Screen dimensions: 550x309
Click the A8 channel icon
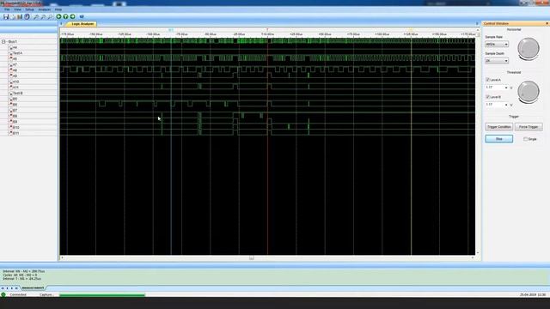[11, 70]
